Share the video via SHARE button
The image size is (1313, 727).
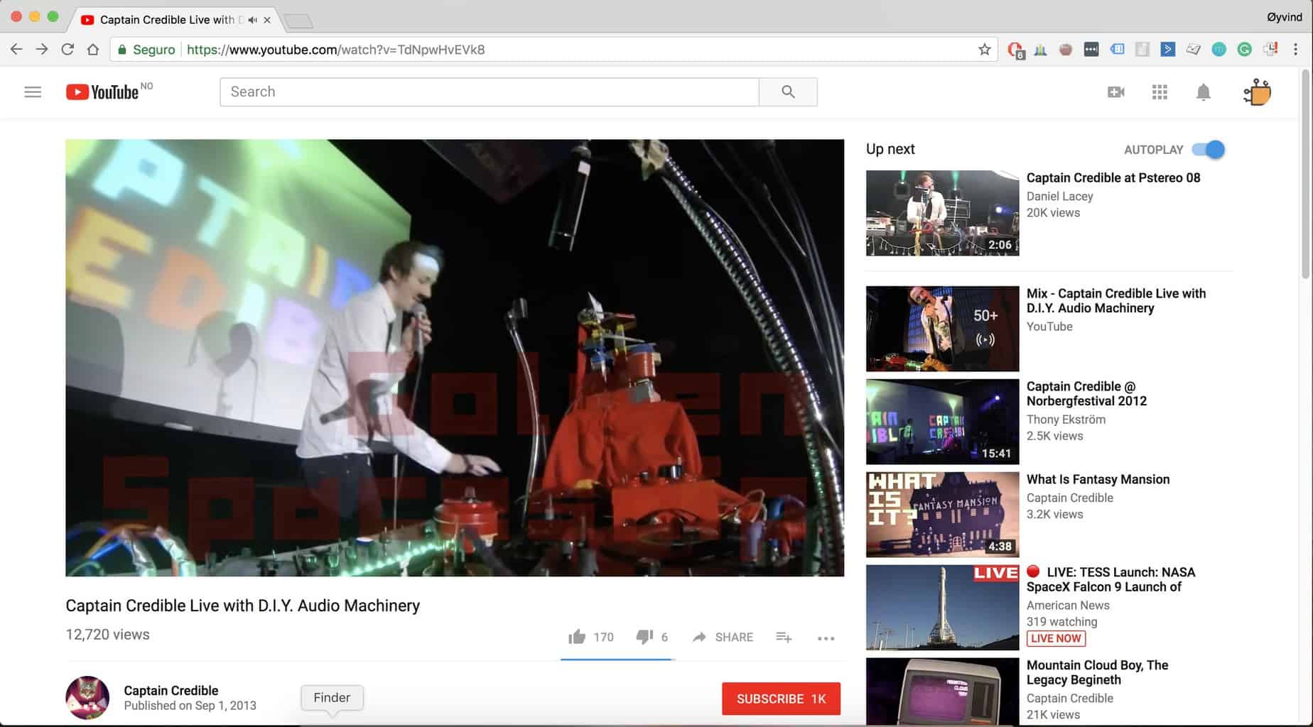click(x=723, y=637)
